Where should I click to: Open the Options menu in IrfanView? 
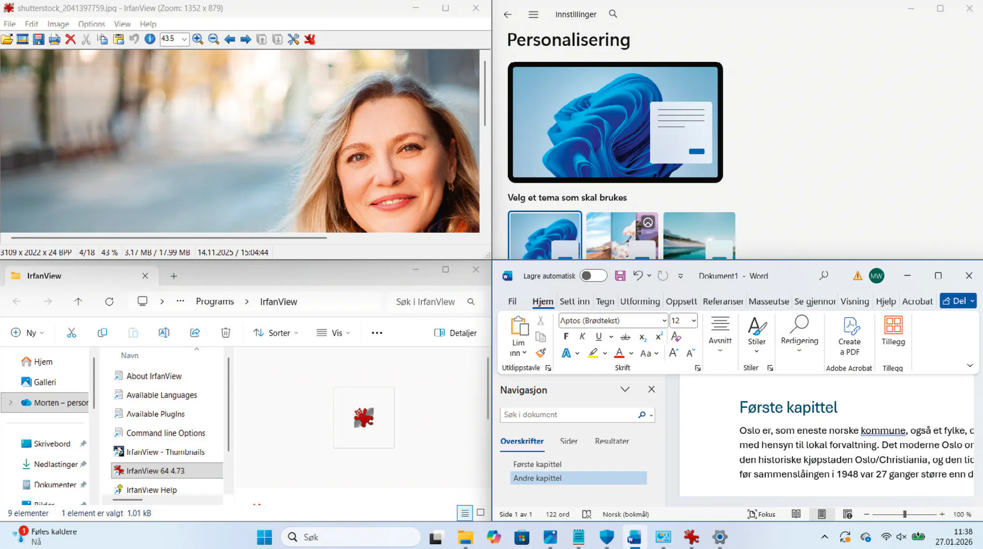91,24
